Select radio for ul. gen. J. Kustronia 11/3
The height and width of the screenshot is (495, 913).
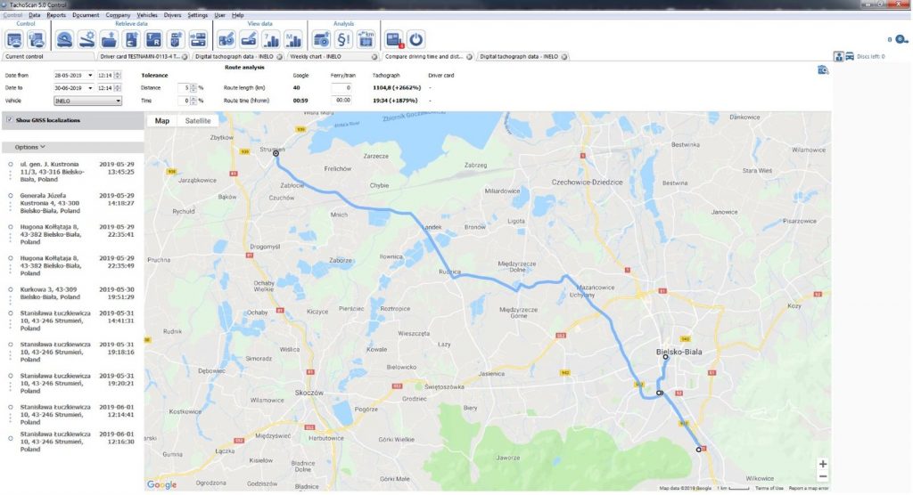pyautogui.click(x=10, y=165)
